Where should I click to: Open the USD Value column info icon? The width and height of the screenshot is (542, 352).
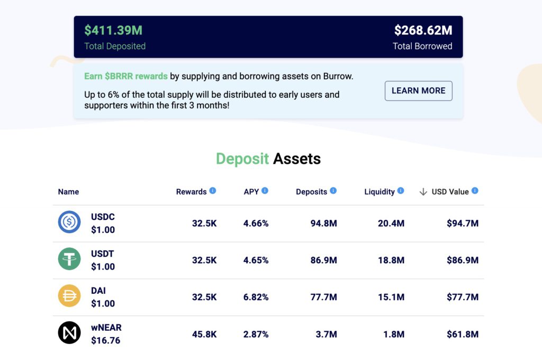click(x=475, y=190)
